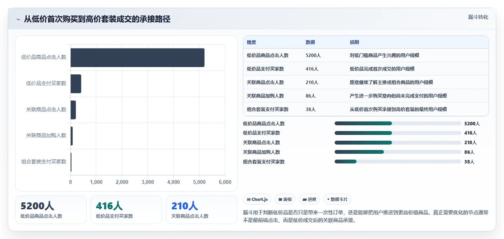Click the 漏斗转化 label at top right

point(478,17)
